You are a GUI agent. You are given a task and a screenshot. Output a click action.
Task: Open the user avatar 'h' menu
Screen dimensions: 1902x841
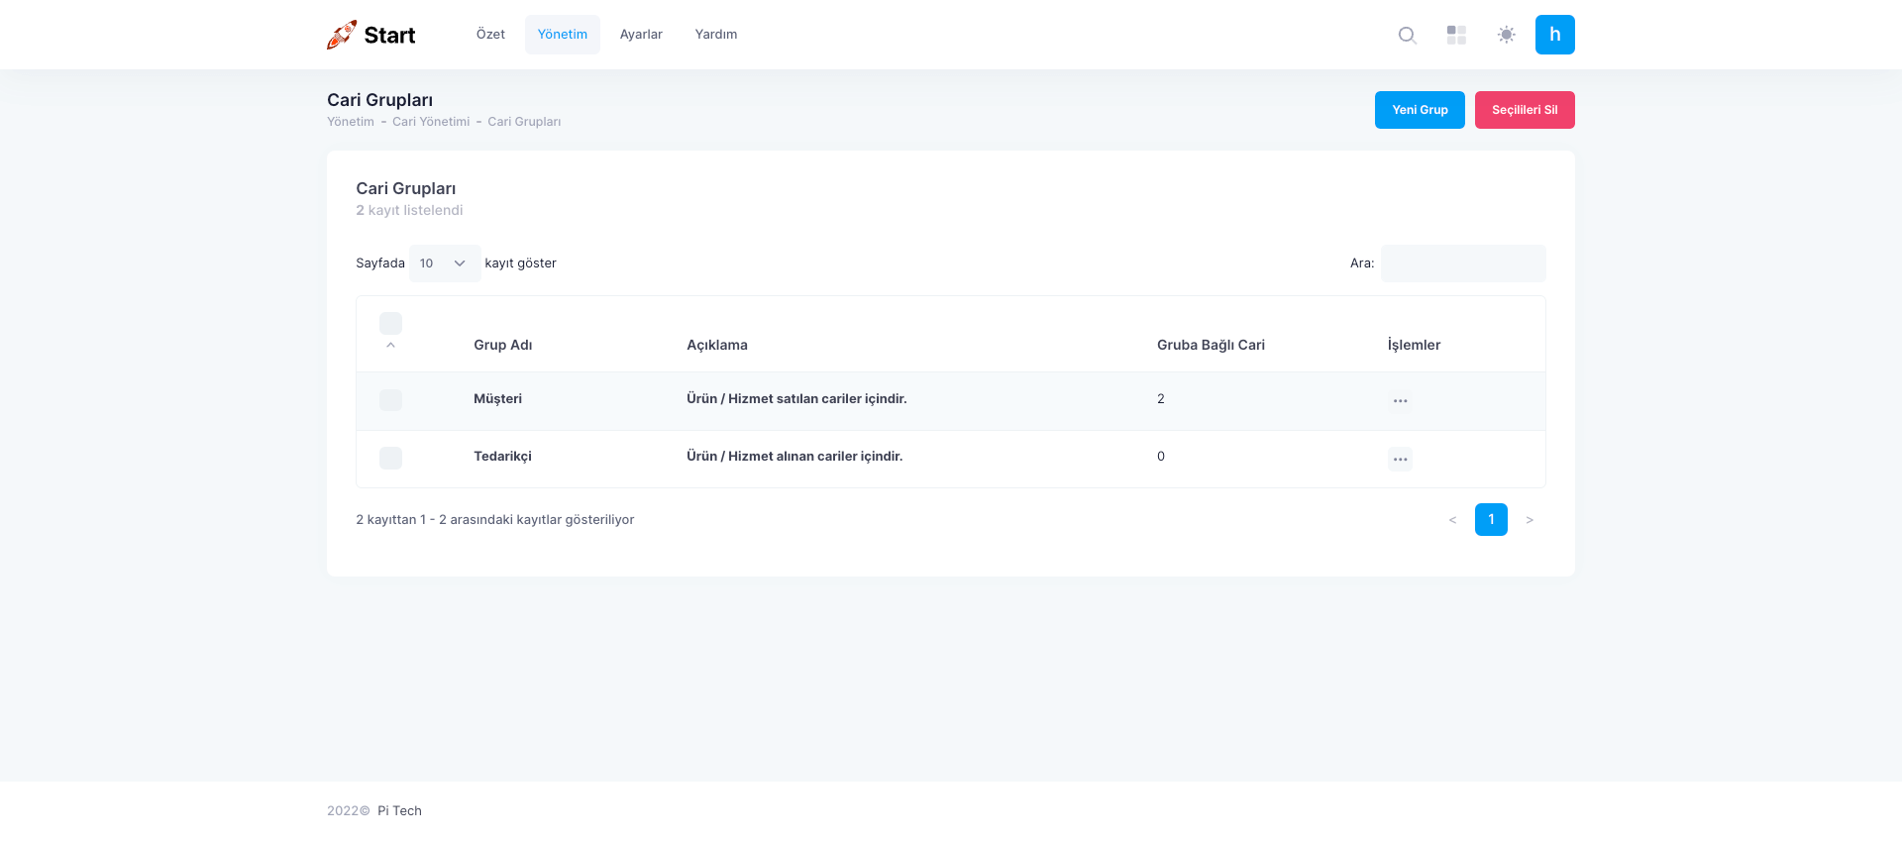pyautogui.click(x=1554, y=35)
